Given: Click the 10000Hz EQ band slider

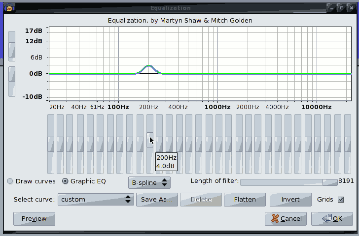Looking at the screenshot, I should [318, 144].
